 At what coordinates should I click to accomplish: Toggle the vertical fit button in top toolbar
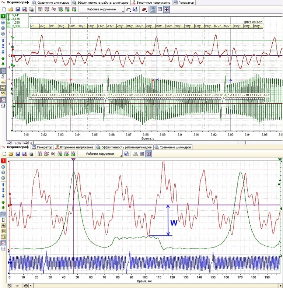point(167,9)
